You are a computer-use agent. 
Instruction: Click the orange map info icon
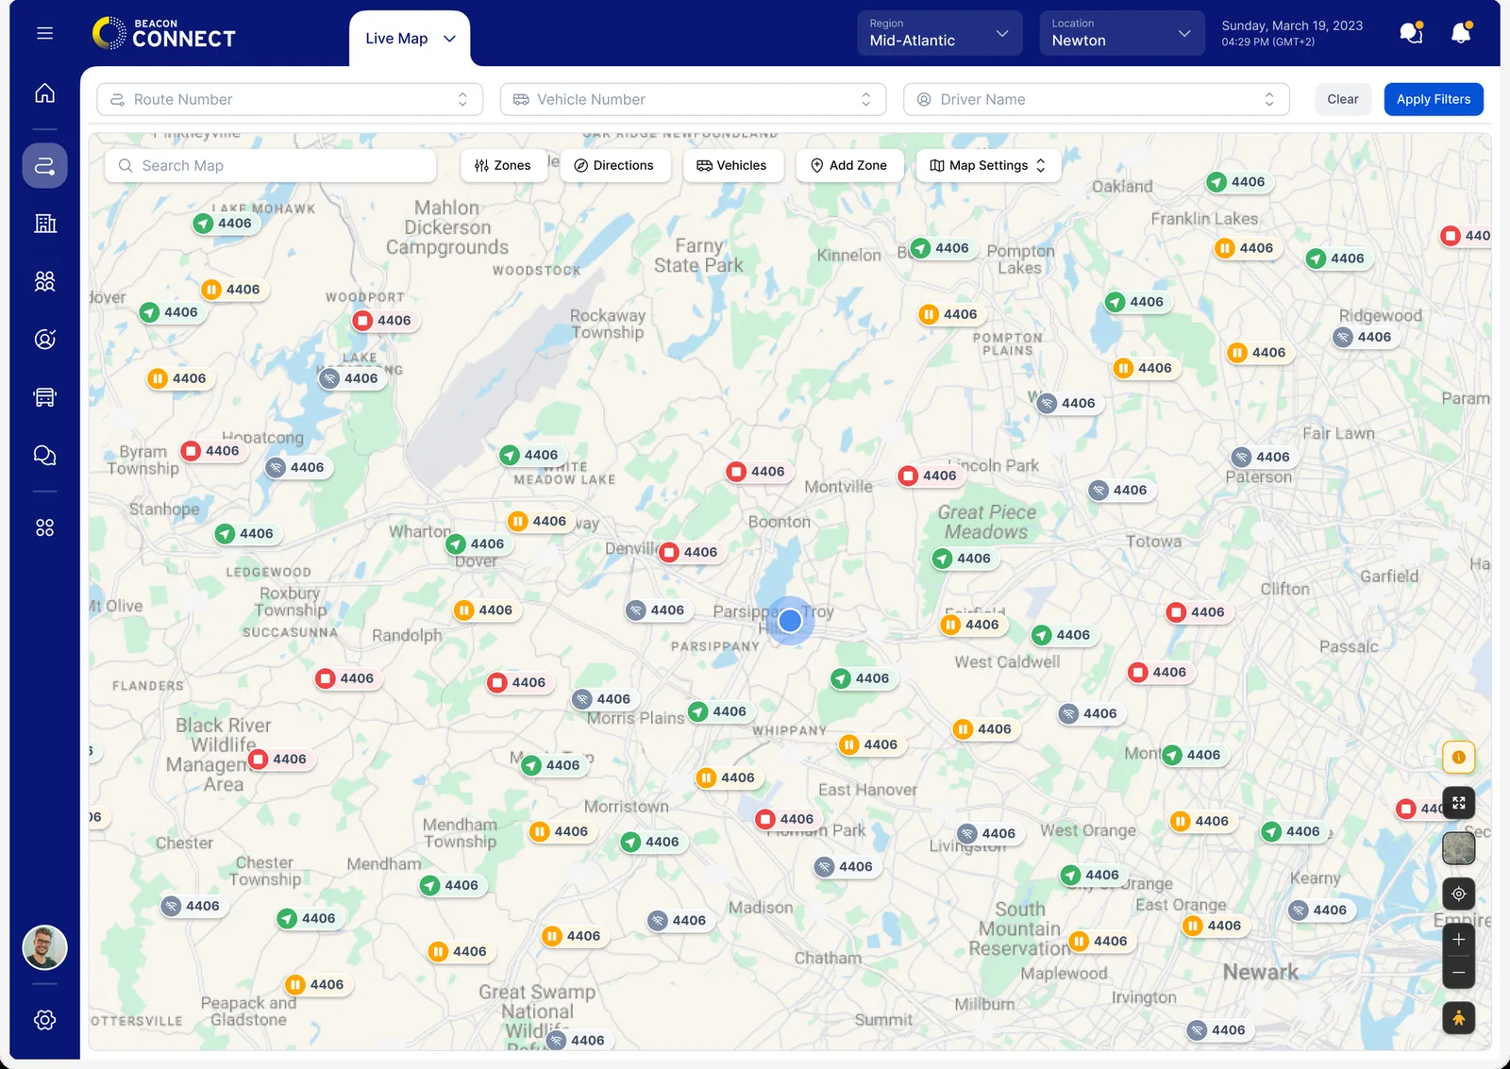1458,757
